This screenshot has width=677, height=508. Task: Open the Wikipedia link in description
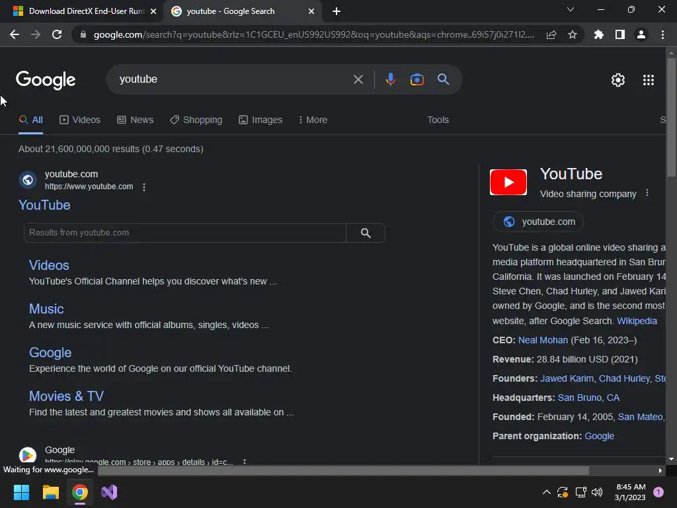point(637,321)
